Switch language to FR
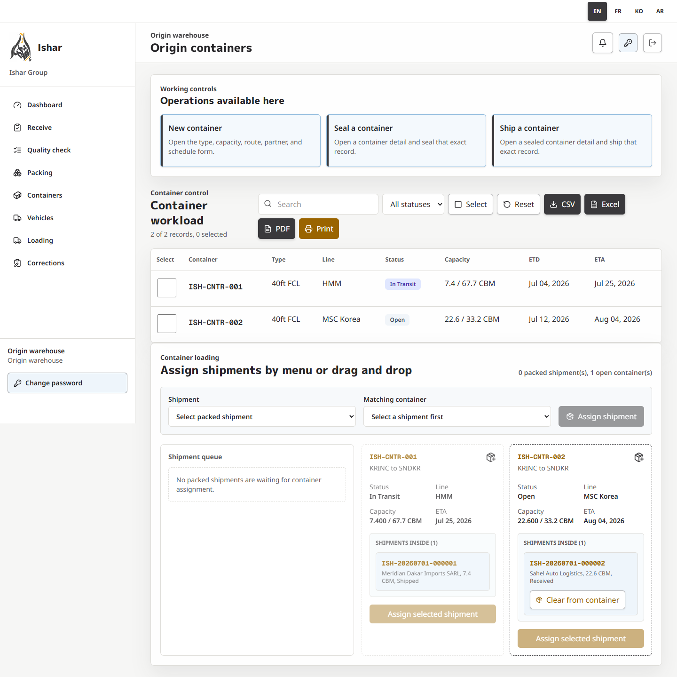The image size is (677, 677). 618,11
